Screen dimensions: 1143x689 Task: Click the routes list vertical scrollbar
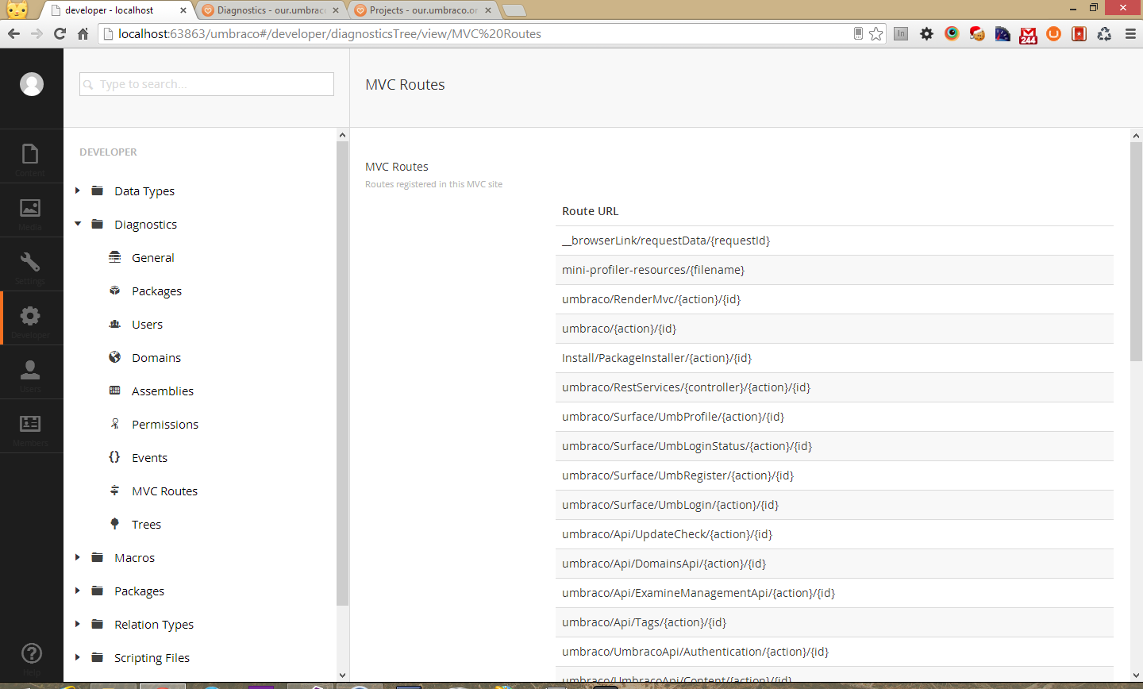1136,250
